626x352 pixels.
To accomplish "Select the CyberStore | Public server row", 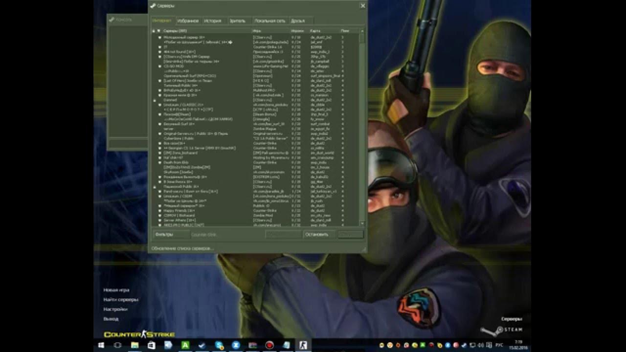I will 255,138.
